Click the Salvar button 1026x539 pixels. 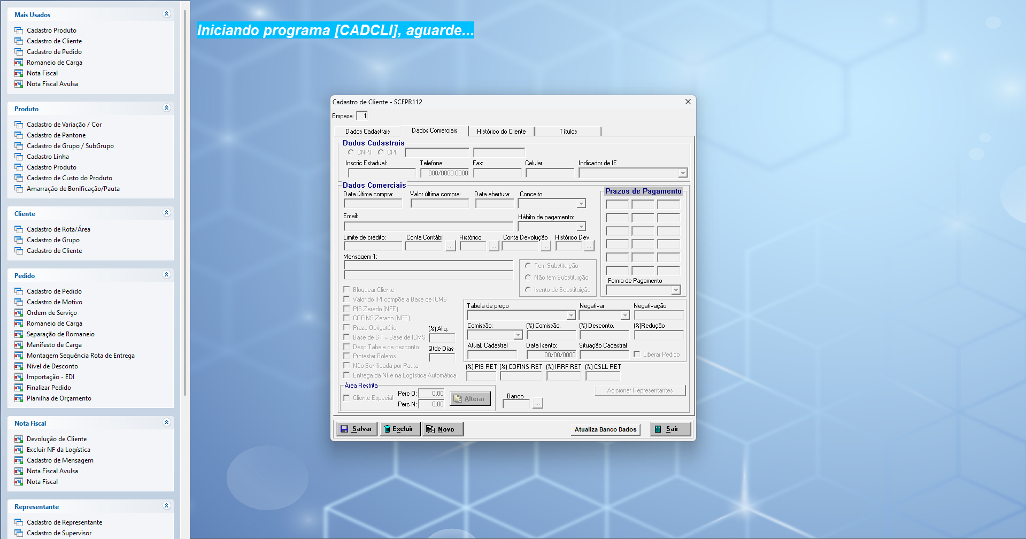click(357, 429)
